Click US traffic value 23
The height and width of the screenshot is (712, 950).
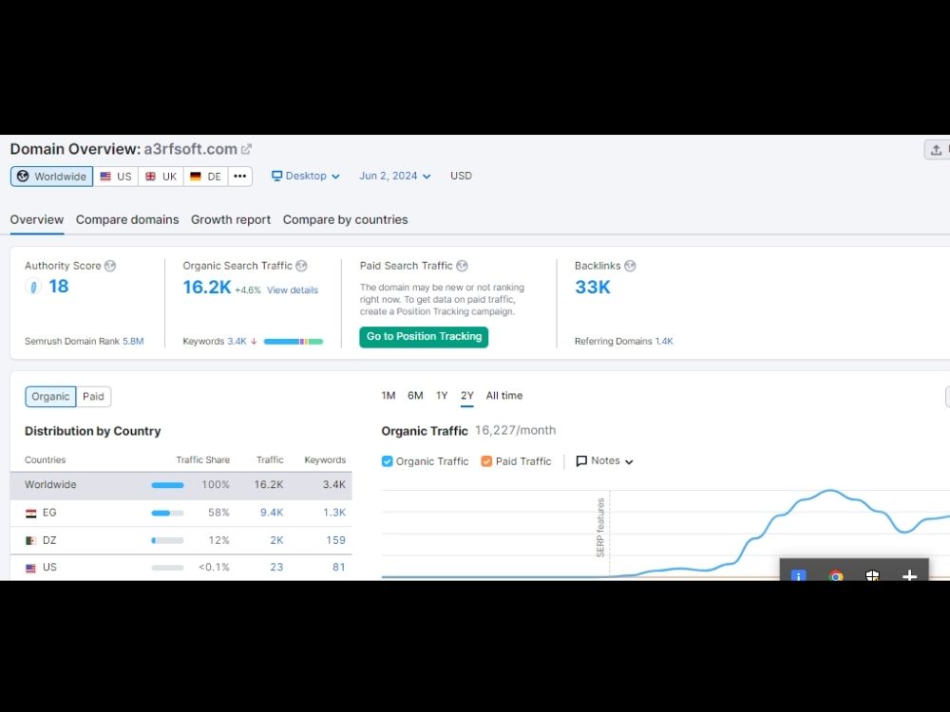point(276,568)
